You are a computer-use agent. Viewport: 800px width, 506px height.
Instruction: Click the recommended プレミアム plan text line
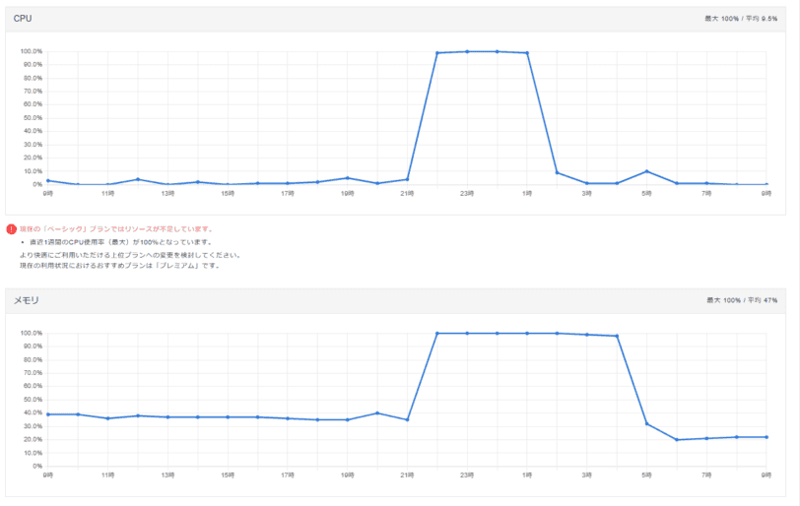tap(126, 266)
